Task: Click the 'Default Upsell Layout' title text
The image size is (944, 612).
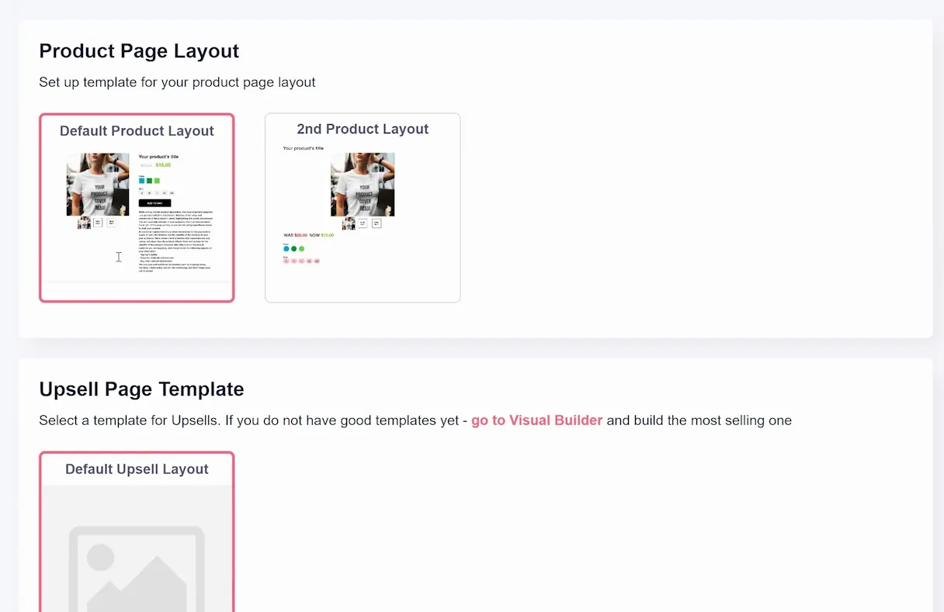Action: point(137,469)
